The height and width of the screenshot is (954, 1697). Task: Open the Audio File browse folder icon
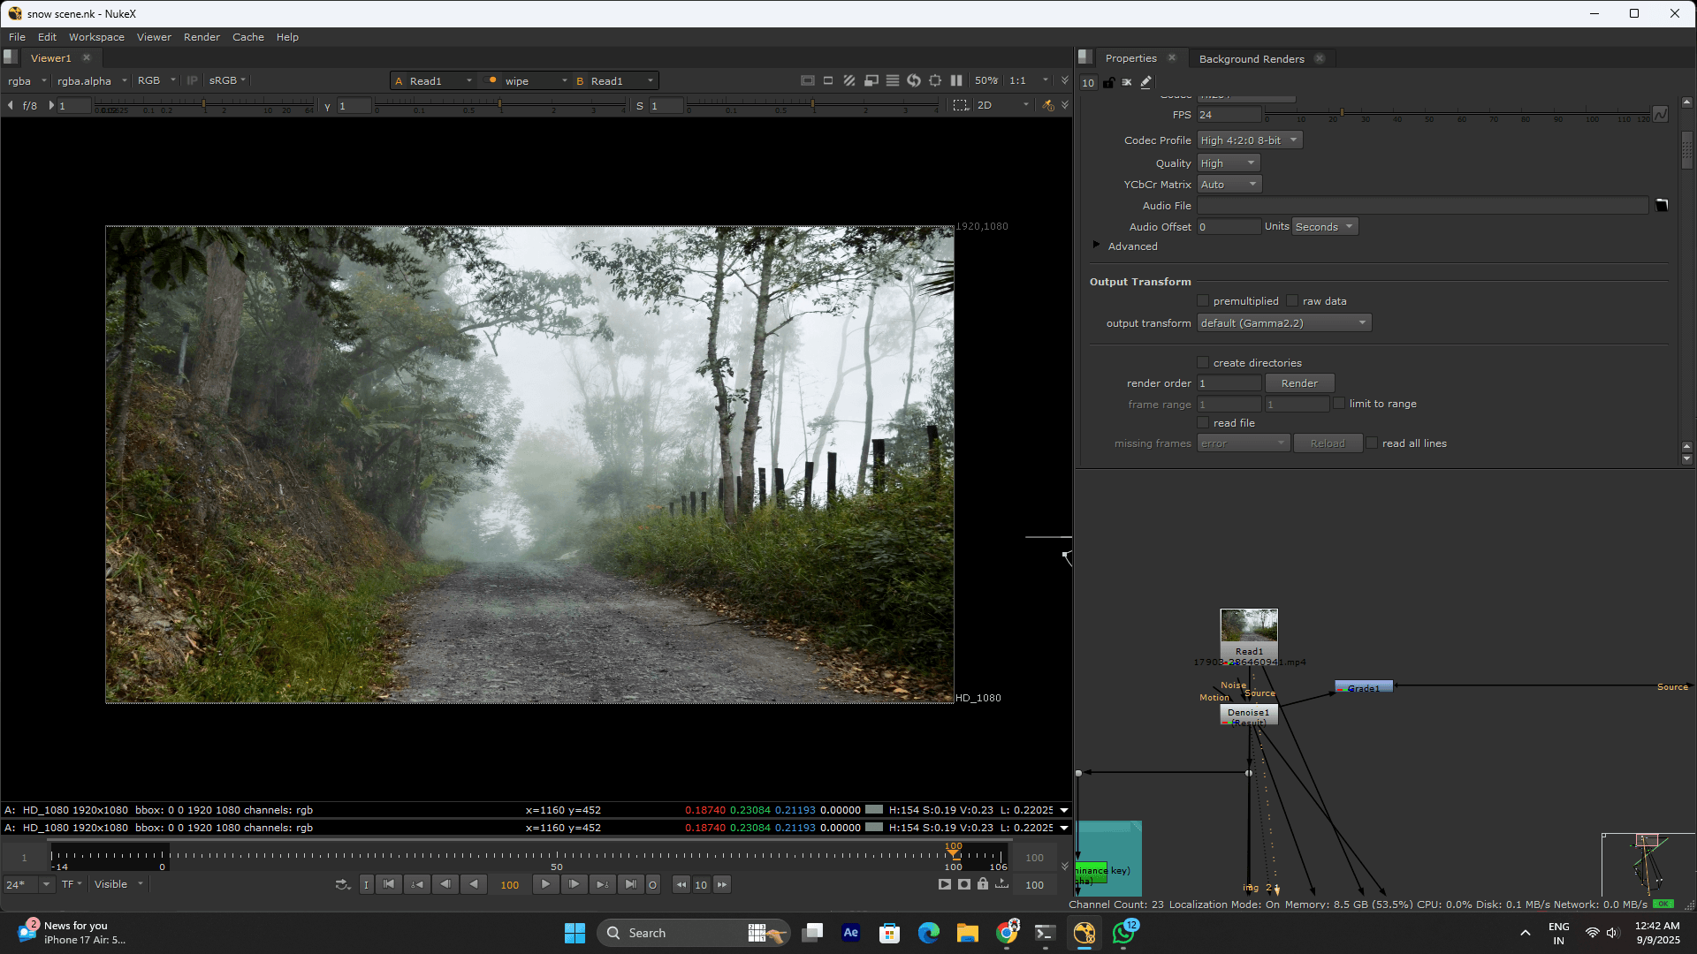(x=1662, y=205)
